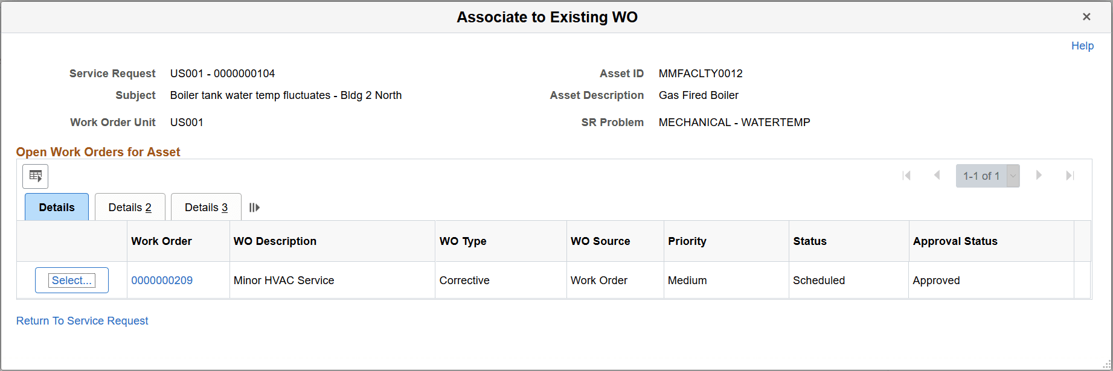Viewport: 1113px width, 371px height.
Task: Sort by the Approval Status column header
Action: (955, 241)
